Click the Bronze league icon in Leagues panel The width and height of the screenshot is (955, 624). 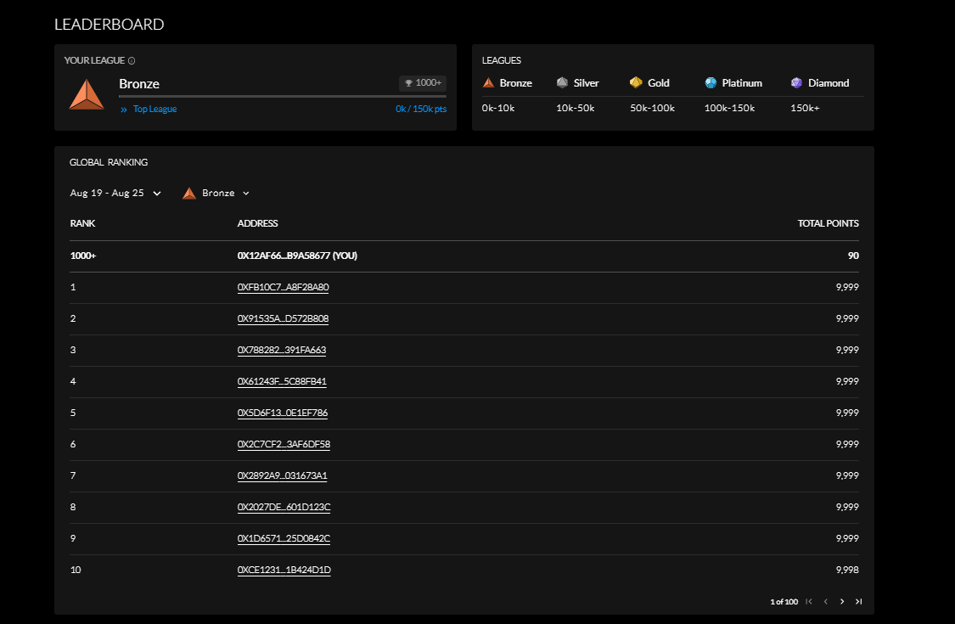pos(488,83)
